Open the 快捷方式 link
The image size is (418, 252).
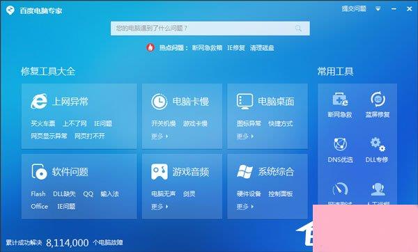[x=281, y=124]
